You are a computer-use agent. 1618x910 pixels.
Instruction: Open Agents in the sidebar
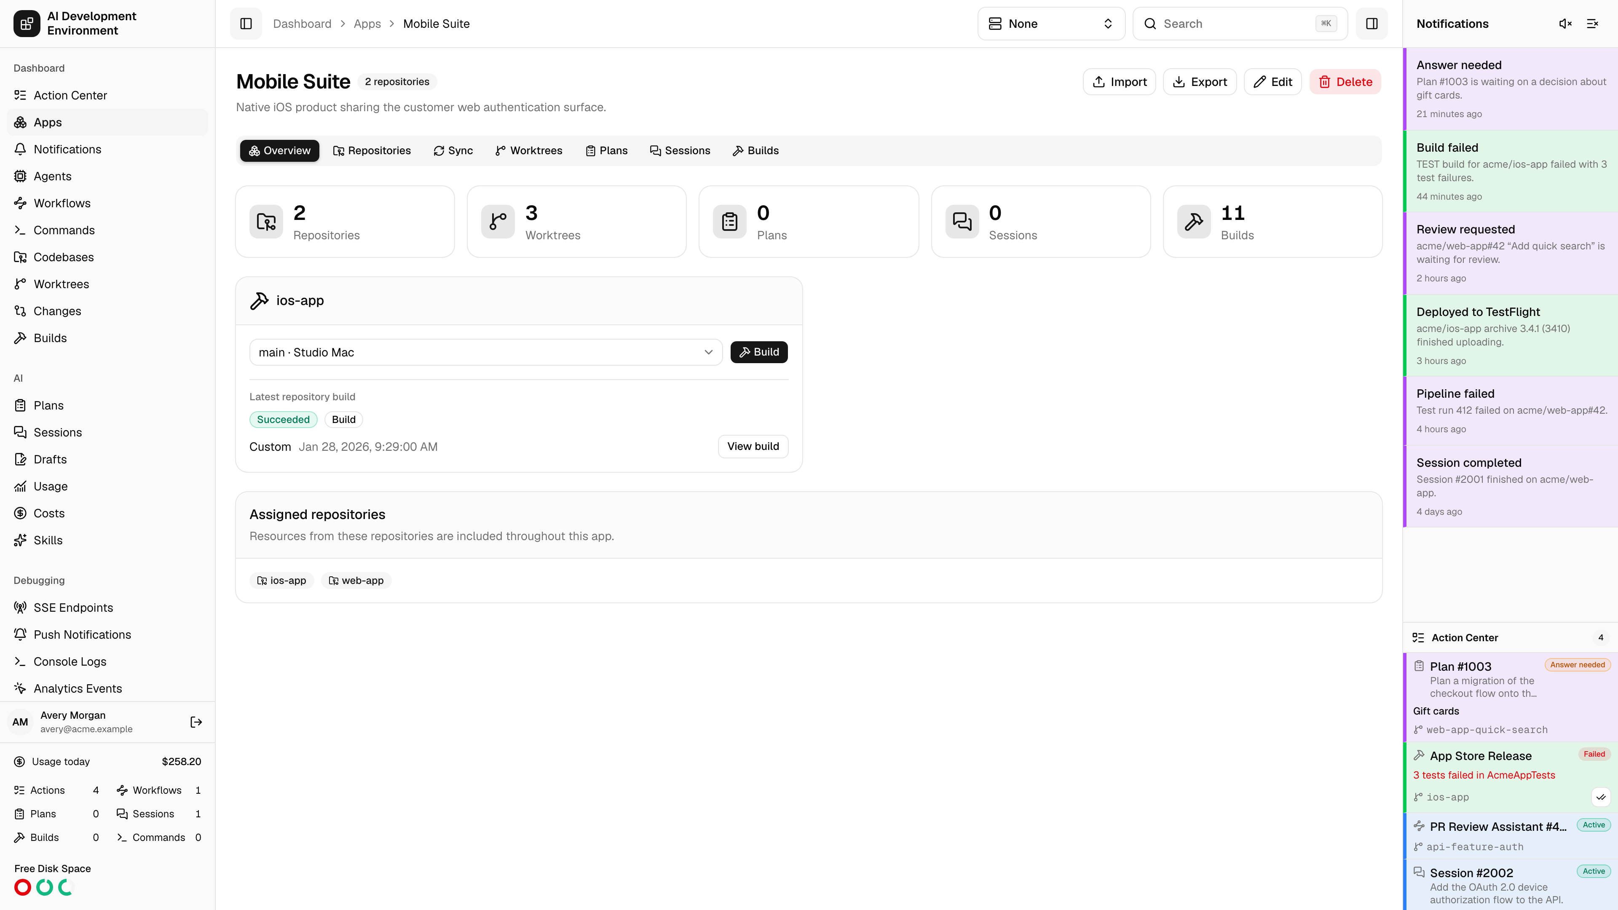[x=107, y=177]
